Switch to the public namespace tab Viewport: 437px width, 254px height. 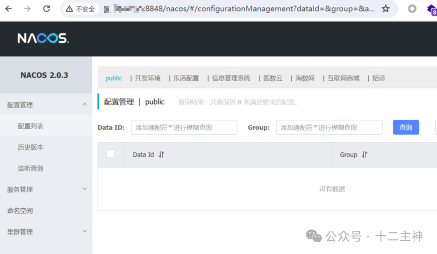point(114,78)
